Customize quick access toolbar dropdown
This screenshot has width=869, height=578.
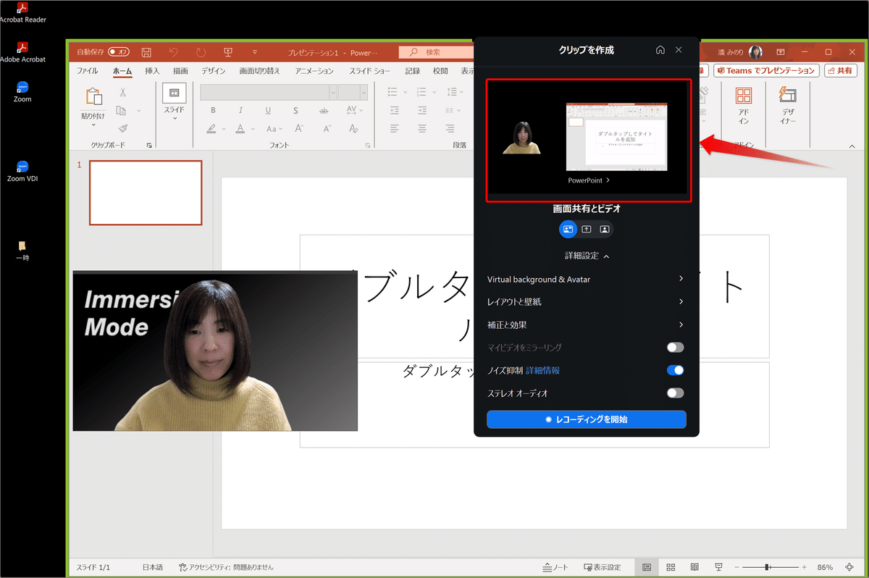(x=255, y=52)
